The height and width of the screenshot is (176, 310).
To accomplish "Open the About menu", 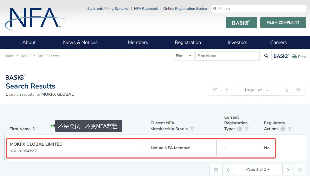I will [x=29, y=42].
